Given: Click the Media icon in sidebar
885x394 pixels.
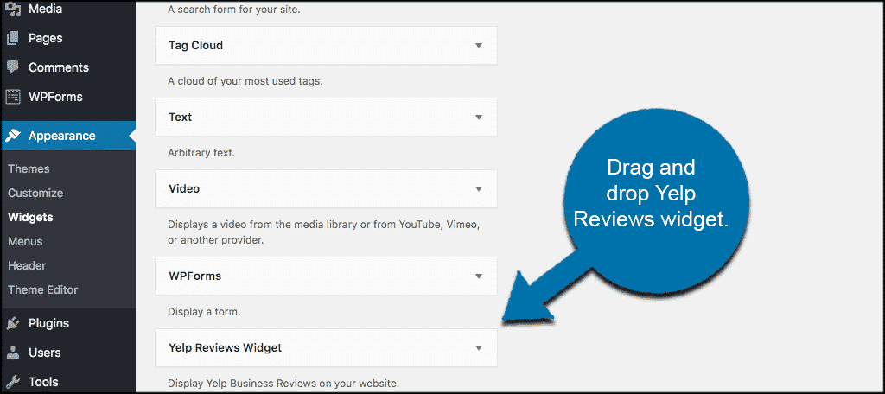Looking at the screenshot, I should tap(12, 9).
